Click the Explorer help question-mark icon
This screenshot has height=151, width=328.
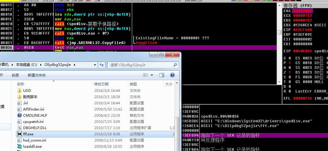172,75
